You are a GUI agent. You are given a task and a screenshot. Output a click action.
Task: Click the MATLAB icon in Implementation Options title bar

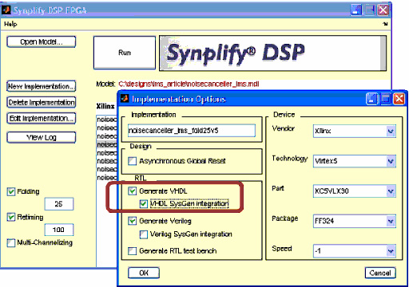coord(125,99)
